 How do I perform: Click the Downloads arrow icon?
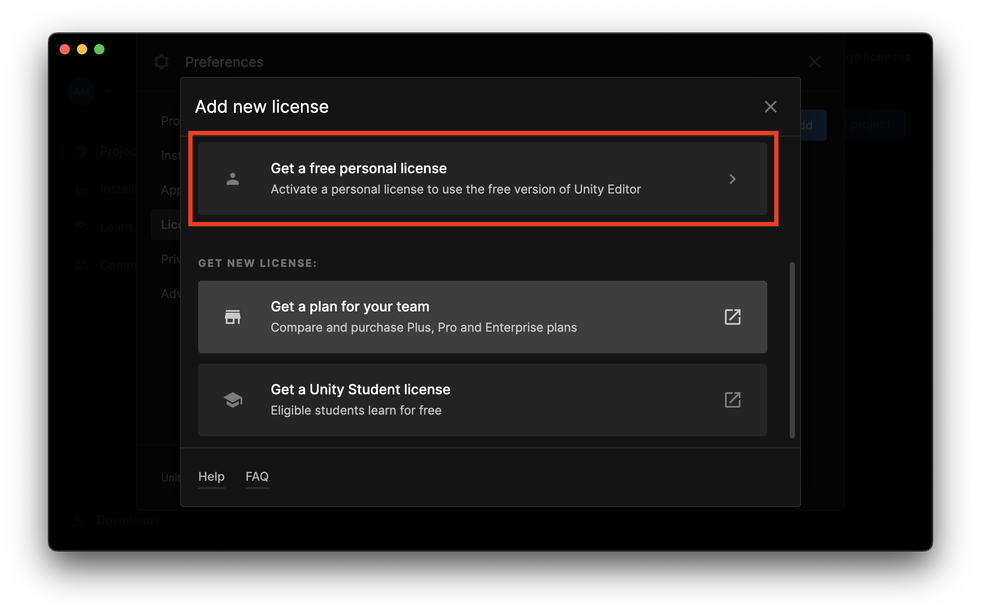[78, 520]
